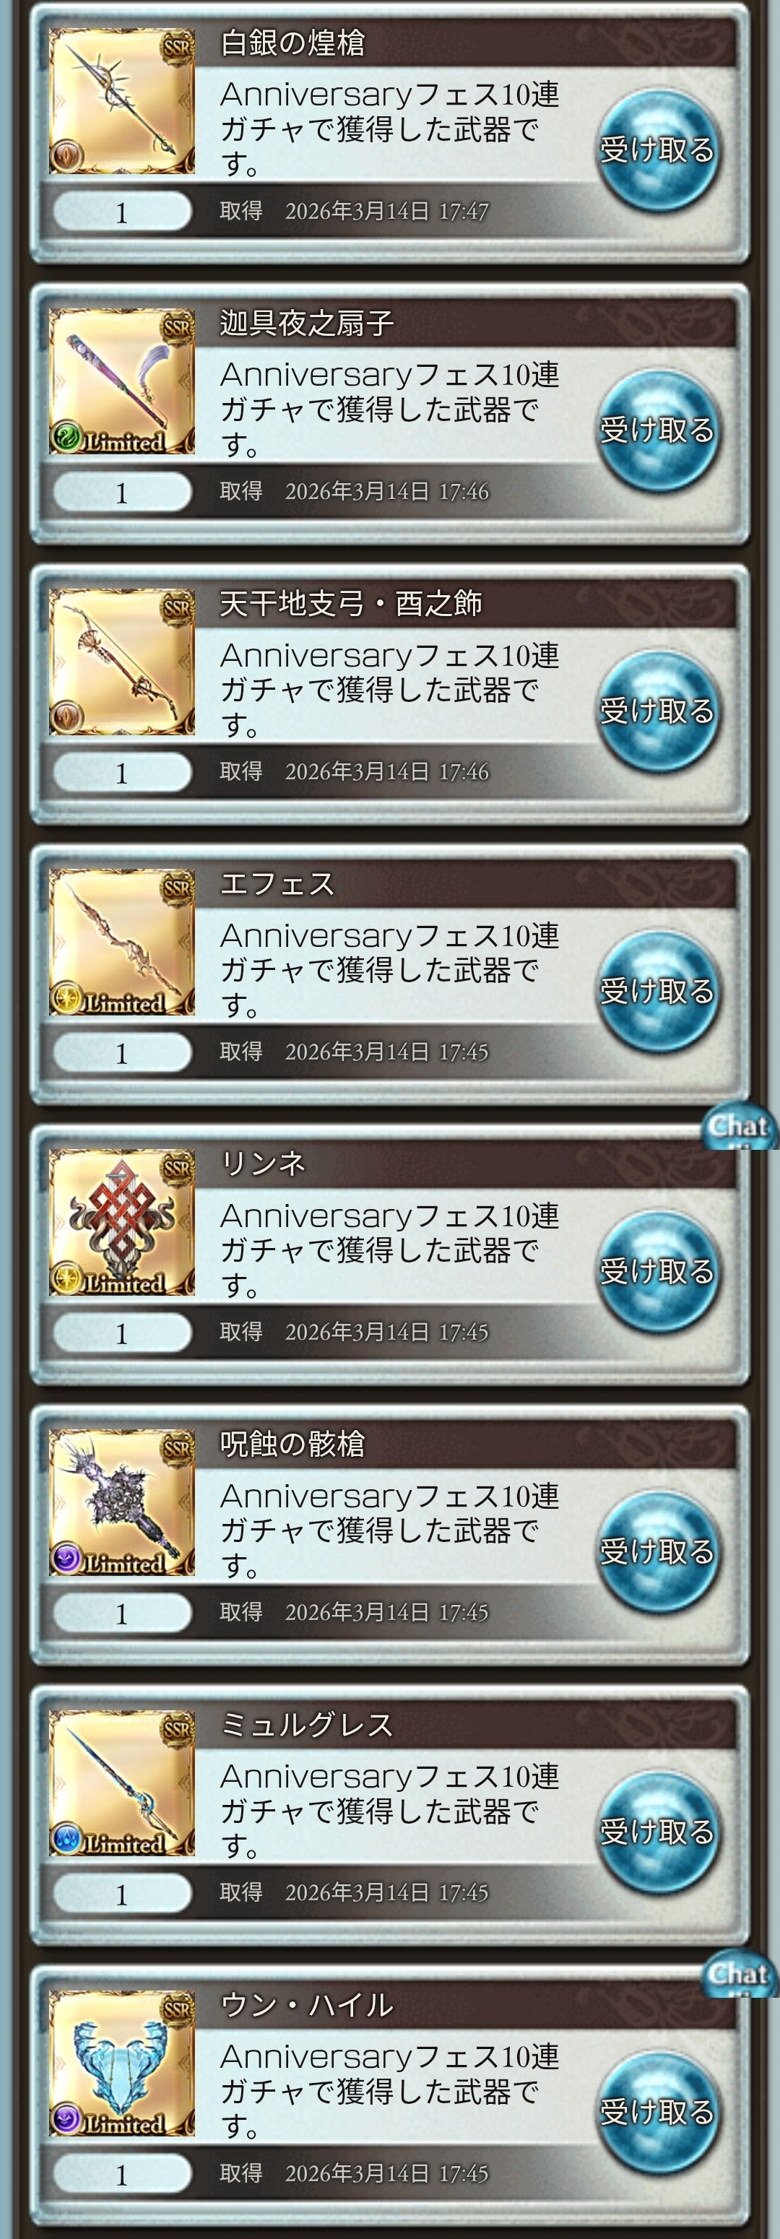
Task: Collect the 呪蝕の骸槍 weapon
Action: click(658, 1551)
